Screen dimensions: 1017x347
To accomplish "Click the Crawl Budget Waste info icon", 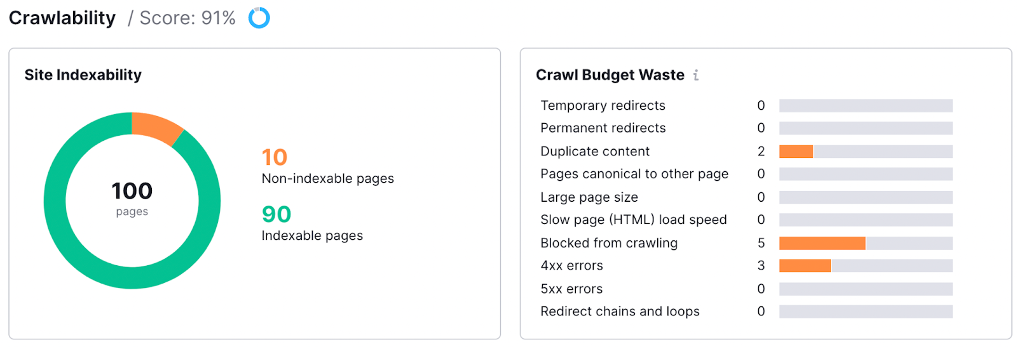I will coord(696,75).
